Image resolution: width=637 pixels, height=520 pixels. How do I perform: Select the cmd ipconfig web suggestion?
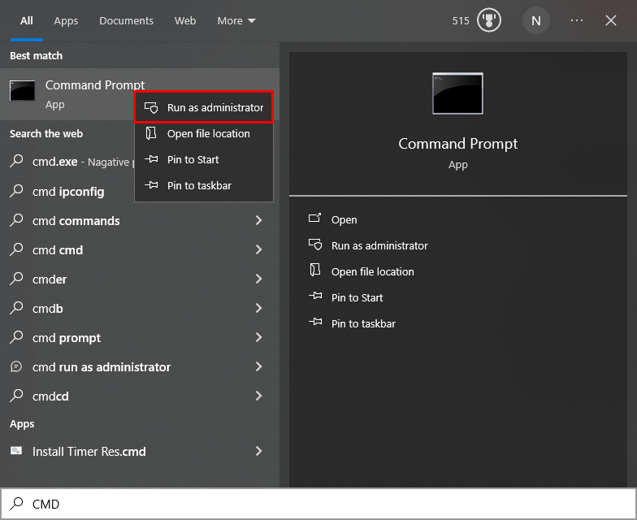(69, 192)
